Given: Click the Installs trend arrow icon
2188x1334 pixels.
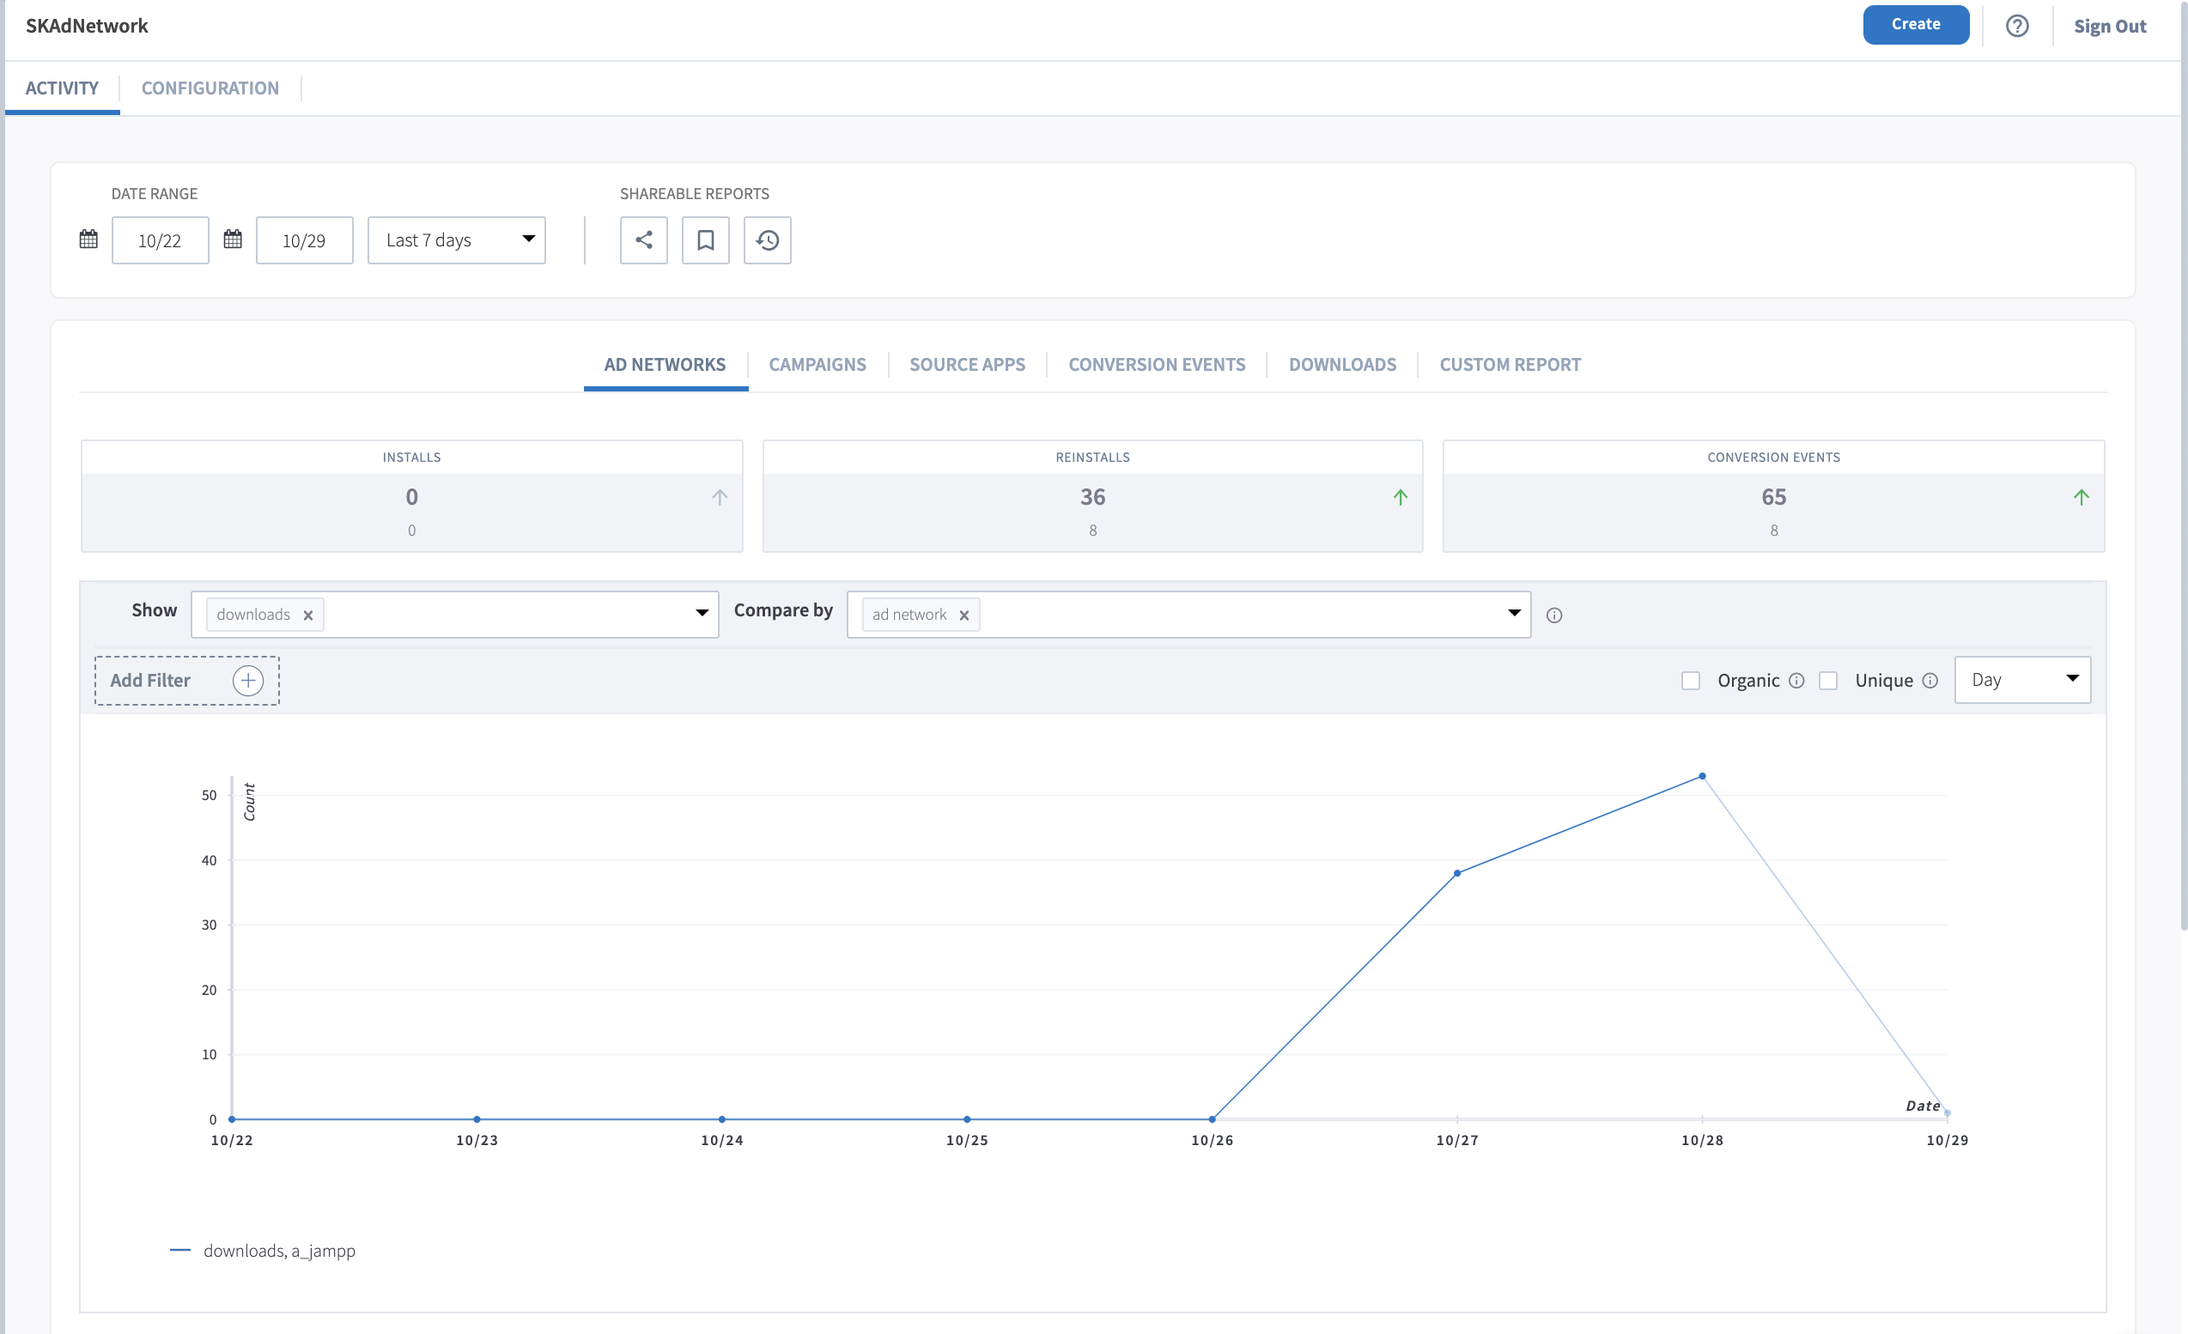Looking at the screenshot, I should [720, 497].
